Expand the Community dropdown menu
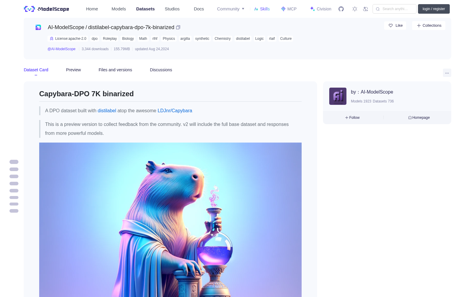This screenshot has height=297, width=475. pos(231,9)
